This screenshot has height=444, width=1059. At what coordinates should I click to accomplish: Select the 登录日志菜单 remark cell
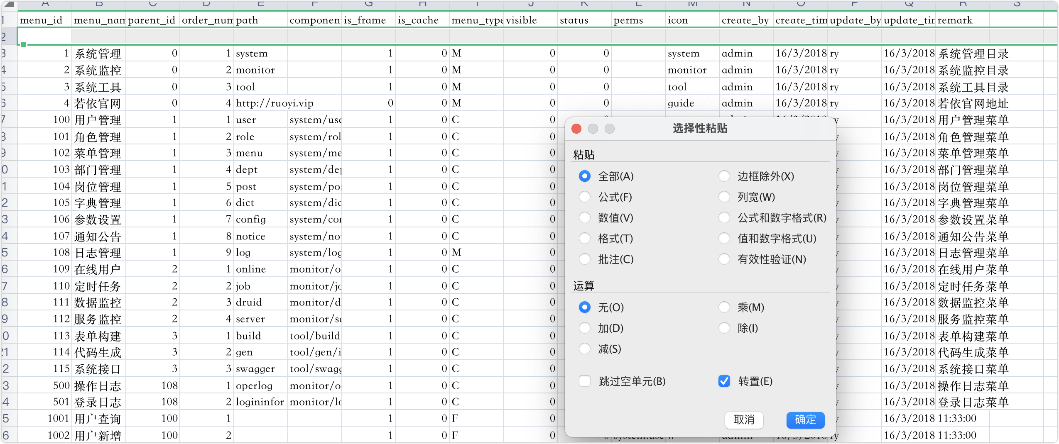pos(973,402)
